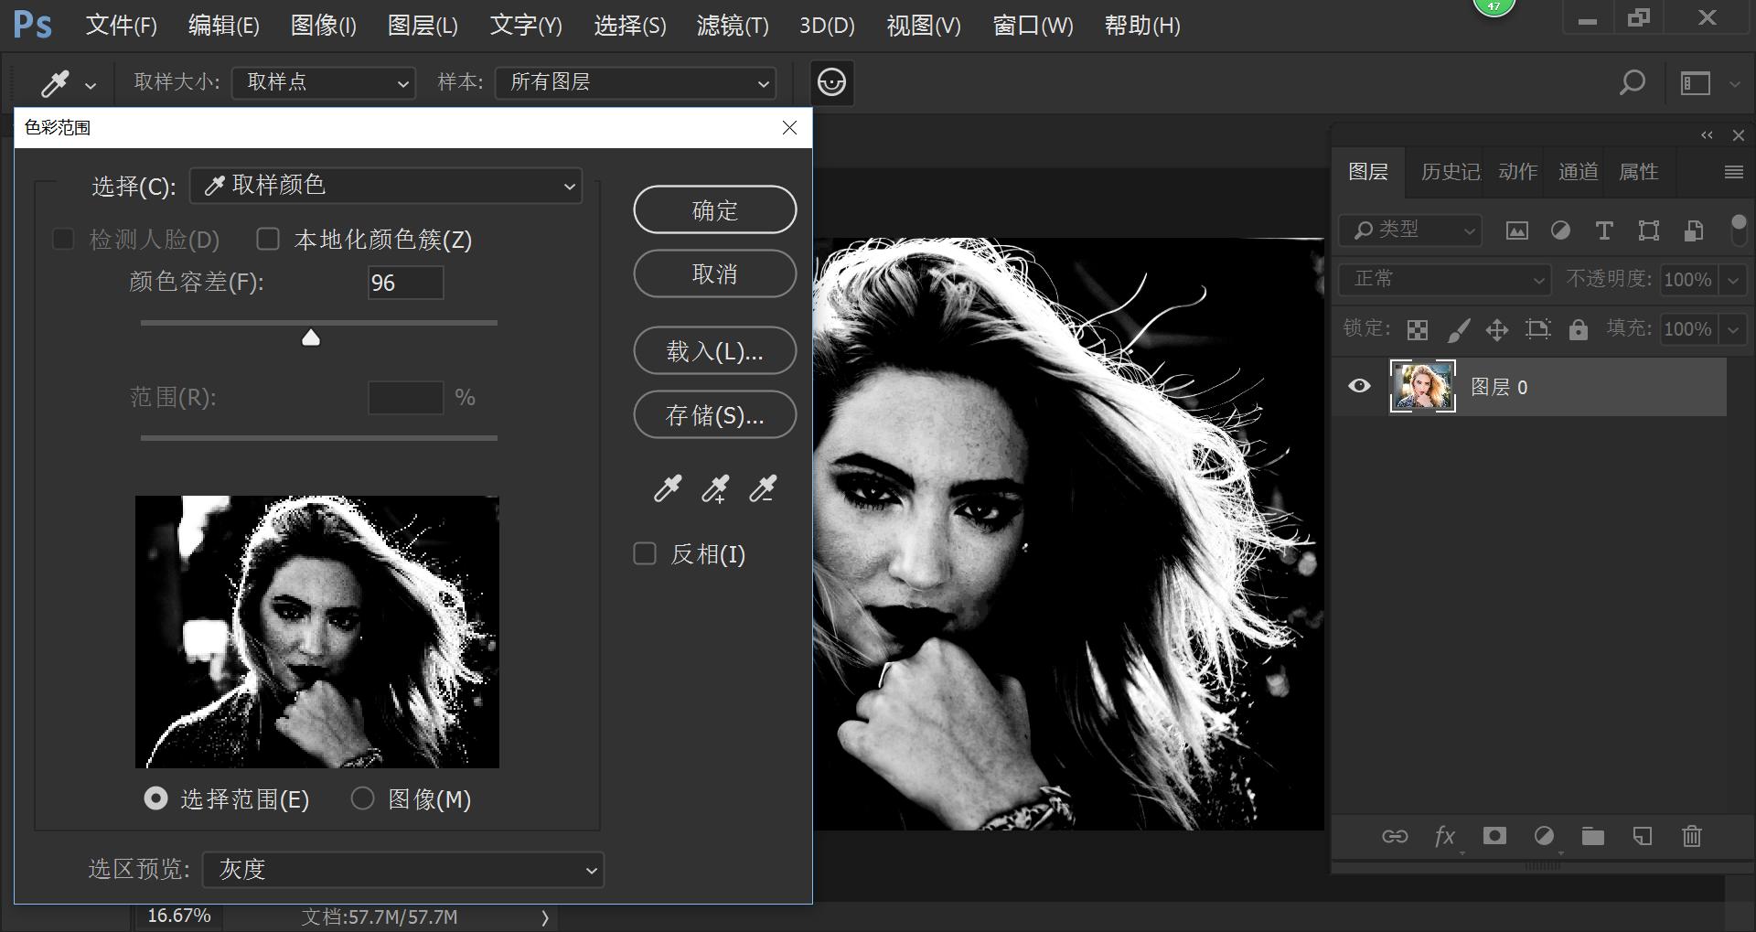This screenshot has width=1756, height=932.
Task: Open the 滤镜 menu
Action: 732,26
